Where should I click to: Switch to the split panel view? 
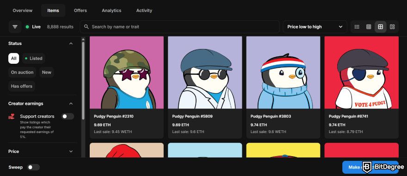click(392, 27)
